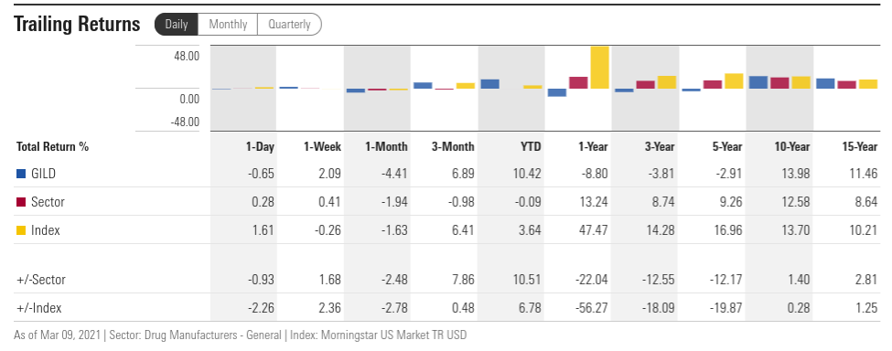892x351 pixels.
Task: Click the -56.27 +/-Index value
Action: (592, 308)
